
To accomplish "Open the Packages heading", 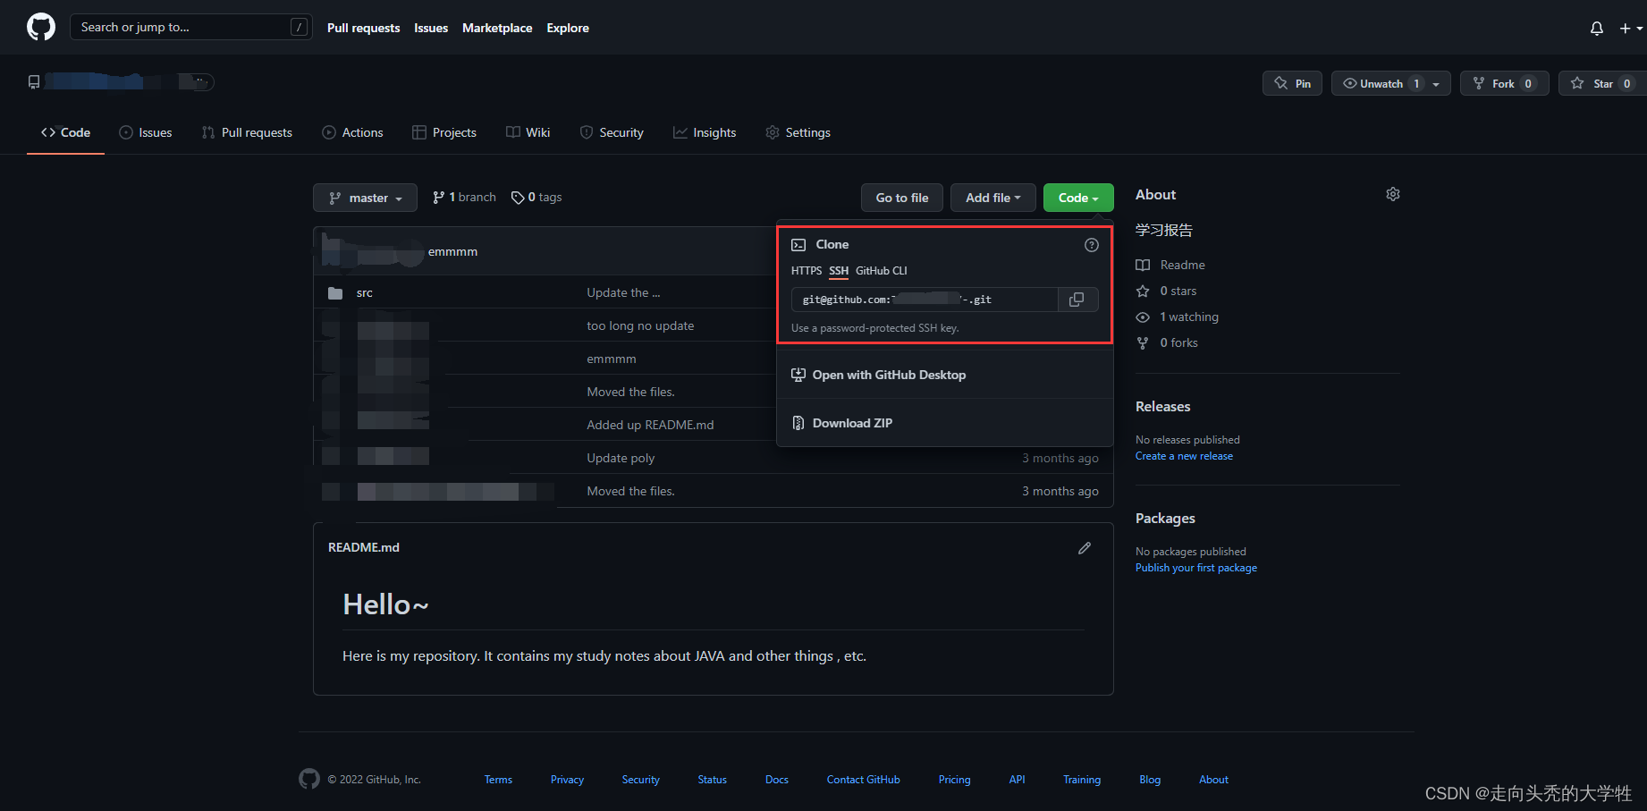I will pos(1165,518).
